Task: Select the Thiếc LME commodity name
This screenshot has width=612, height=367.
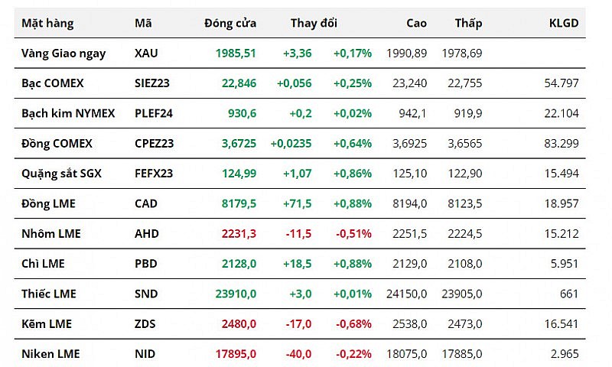Action: pos(49,294)
